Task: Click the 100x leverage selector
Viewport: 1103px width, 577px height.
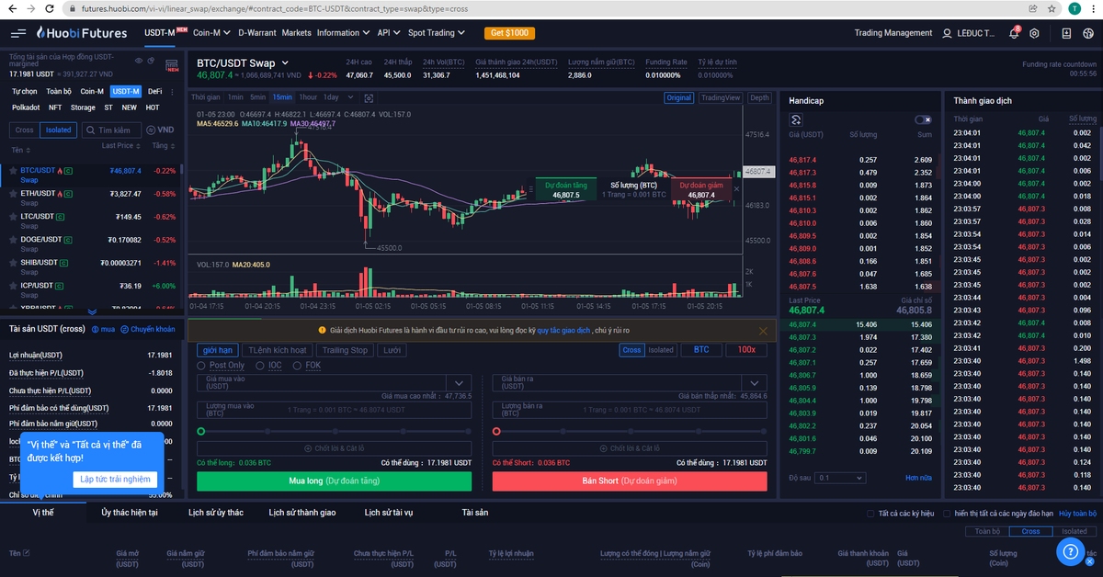Action: click(x=746, y=350)
